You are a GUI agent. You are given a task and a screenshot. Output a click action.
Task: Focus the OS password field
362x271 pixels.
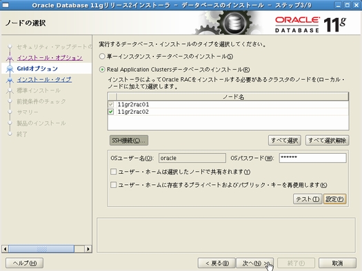pyautogui.click(x=312, y=158)
